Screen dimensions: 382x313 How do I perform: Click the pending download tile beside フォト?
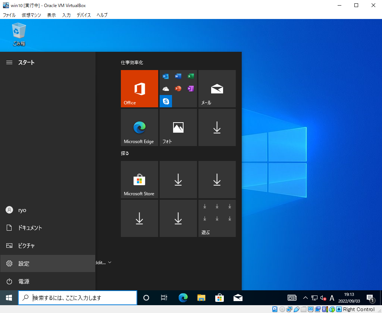coord(217,127)
